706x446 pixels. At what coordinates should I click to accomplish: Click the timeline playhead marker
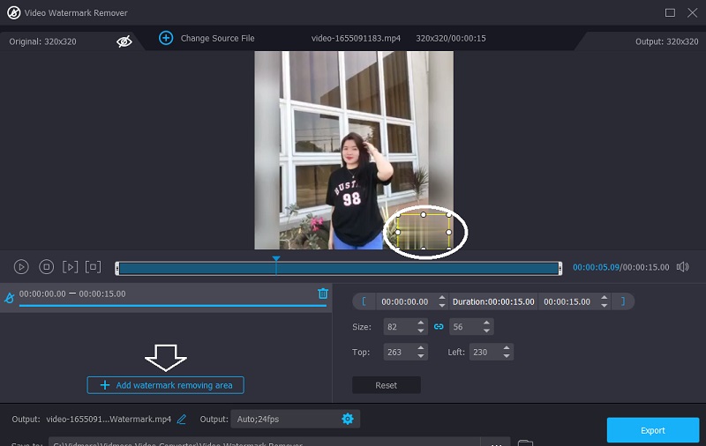pos(276,260)
